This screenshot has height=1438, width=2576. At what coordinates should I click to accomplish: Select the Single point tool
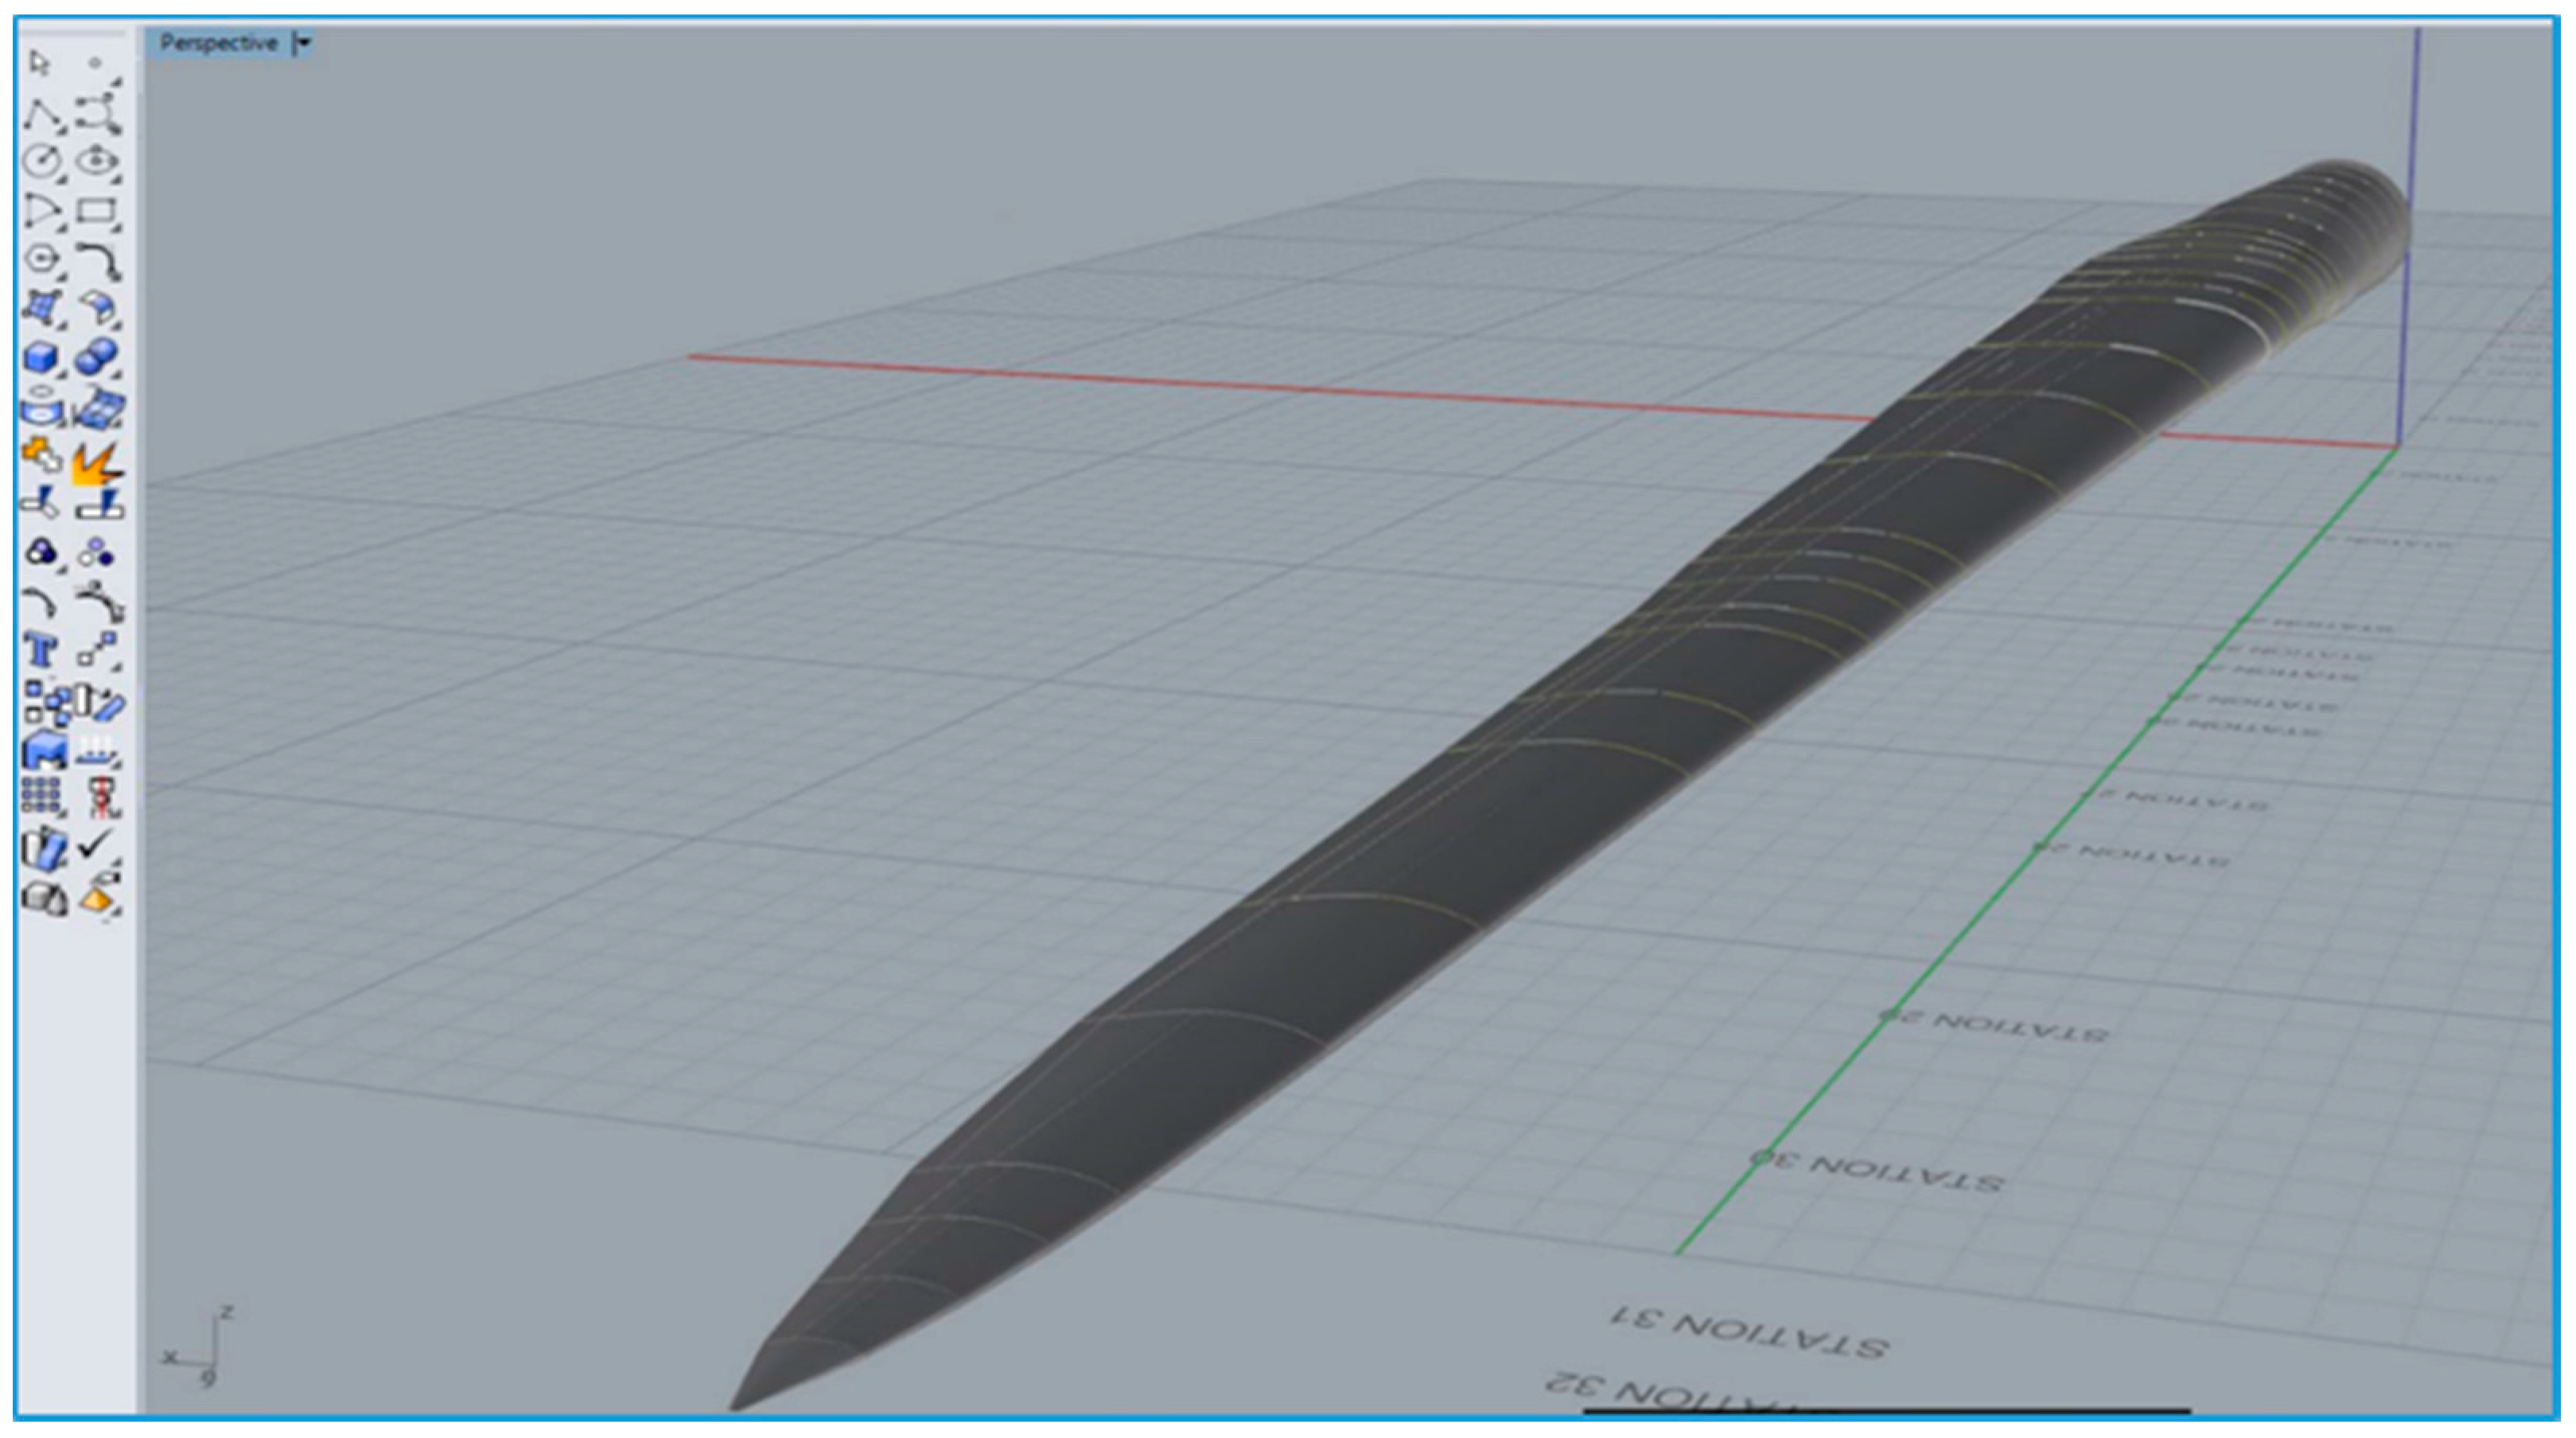tap(96, 63)
